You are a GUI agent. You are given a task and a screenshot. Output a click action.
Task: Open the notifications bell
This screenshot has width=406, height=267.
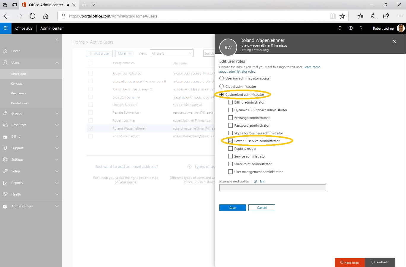340,28
